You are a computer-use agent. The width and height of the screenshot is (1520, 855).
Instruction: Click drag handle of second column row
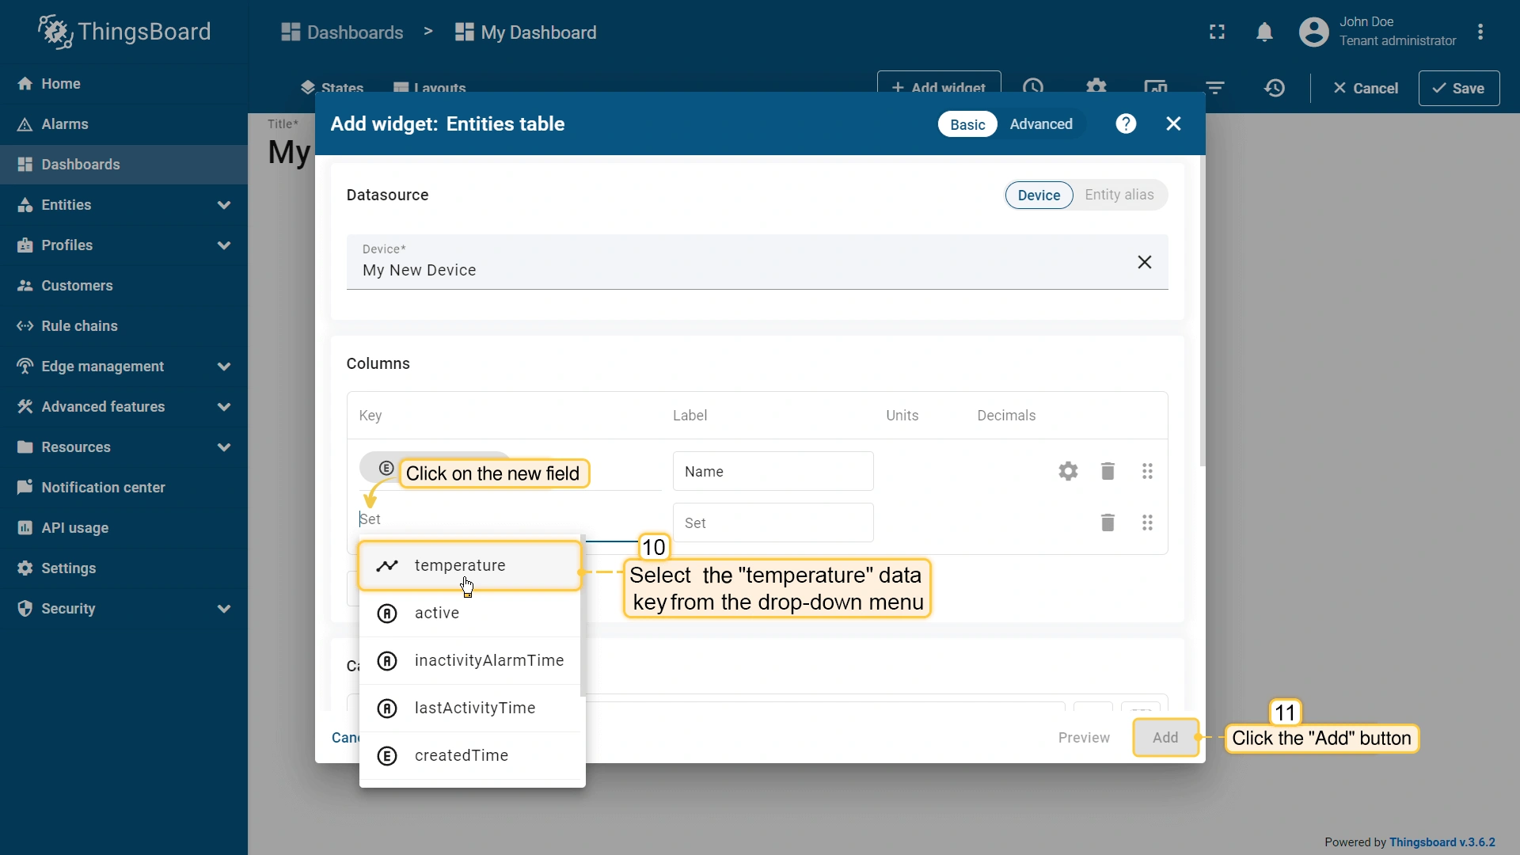[1147, 522]
